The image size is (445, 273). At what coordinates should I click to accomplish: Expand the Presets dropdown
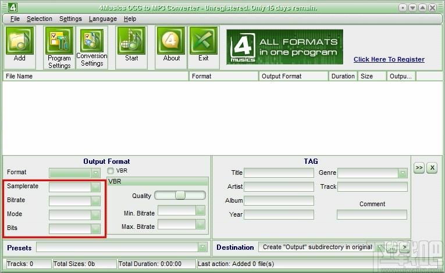click(202, 247)
